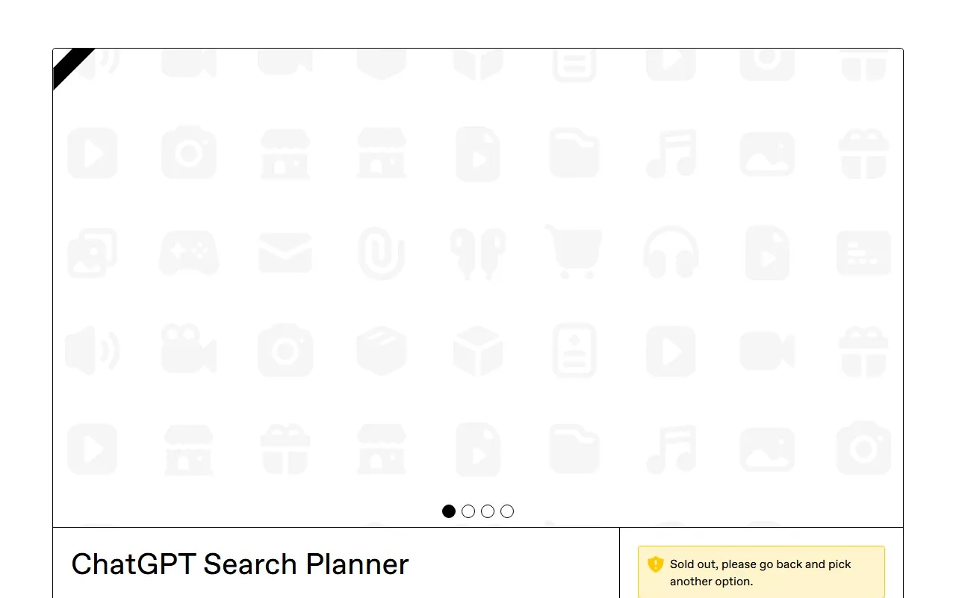Select the envelope mail icon
The width and height of the screenshot is (956, 598).
pyautogui.click(x=285, y=253)
